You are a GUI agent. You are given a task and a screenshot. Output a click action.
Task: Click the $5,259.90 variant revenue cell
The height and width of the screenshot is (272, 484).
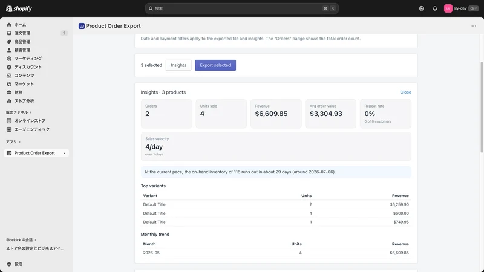pos(399,204)
